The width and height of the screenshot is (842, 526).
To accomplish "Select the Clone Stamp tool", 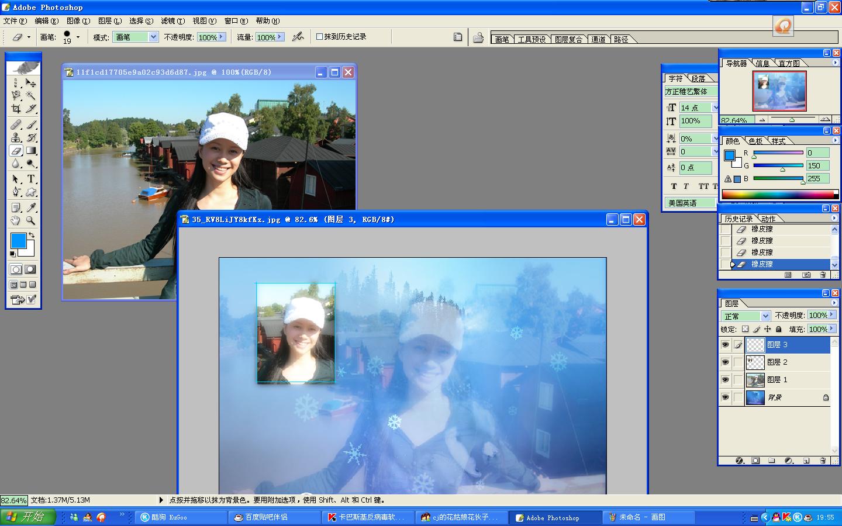I will (16, 137).
